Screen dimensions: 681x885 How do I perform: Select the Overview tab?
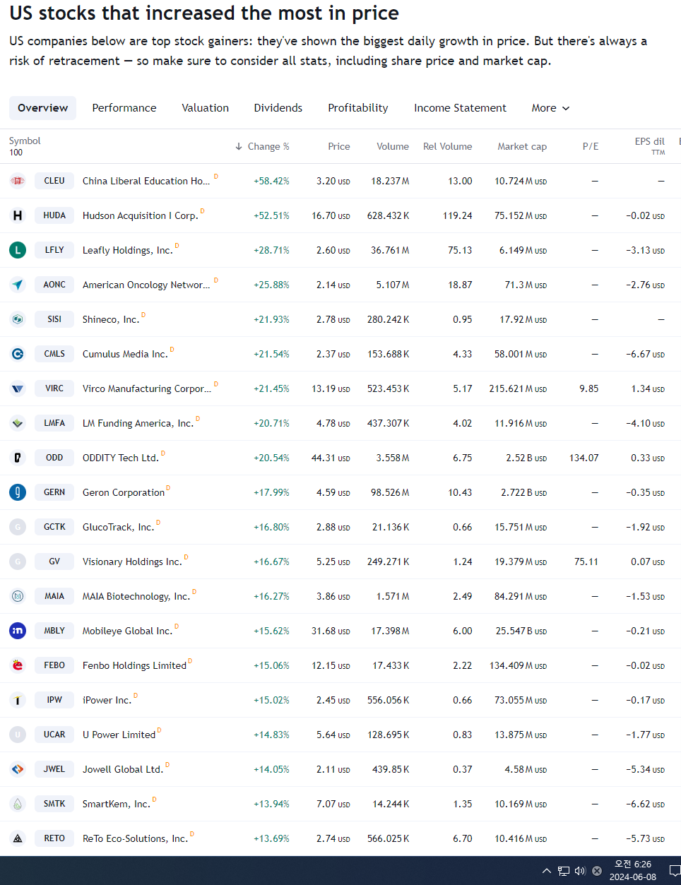click(x=43, y=108)
